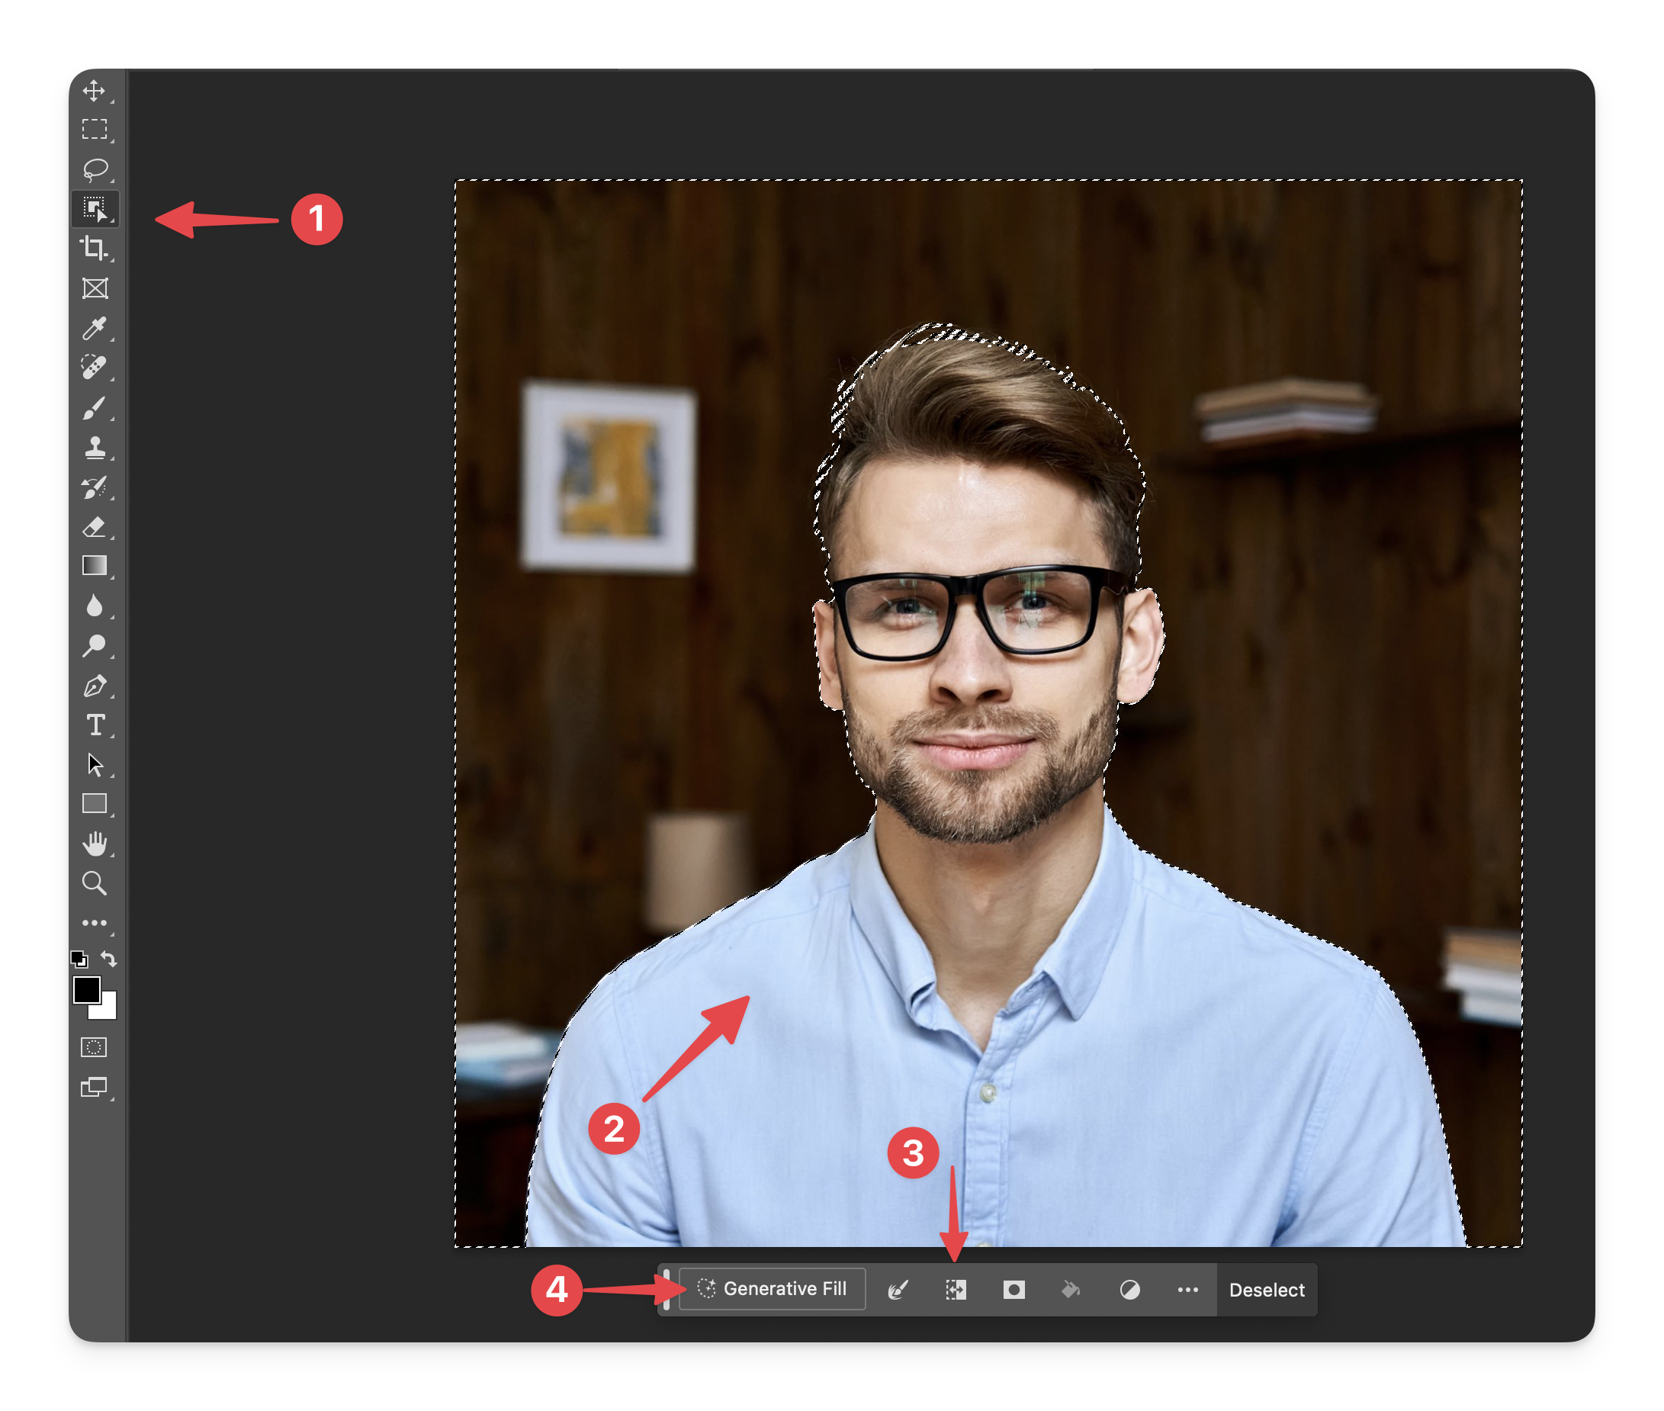Image resolution: width=1664 pixels, height=1411 pixels.
Task: Select the Lasso tool
Action: [95, 169]
